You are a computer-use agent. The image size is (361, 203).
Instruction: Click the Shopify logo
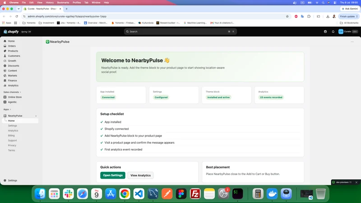tap(11, 32)
